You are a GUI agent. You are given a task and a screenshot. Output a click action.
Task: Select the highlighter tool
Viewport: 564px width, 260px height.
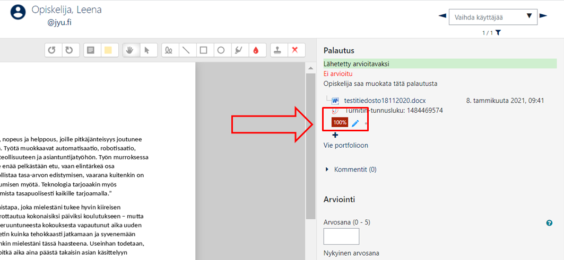(238, 50)
